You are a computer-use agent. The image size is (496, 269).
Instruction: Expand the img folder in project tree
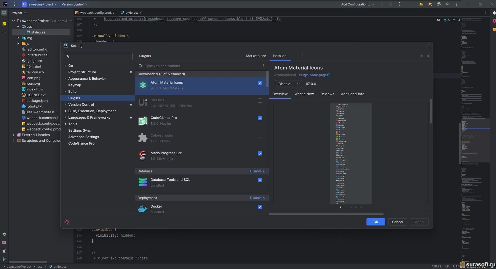point(18,38)
